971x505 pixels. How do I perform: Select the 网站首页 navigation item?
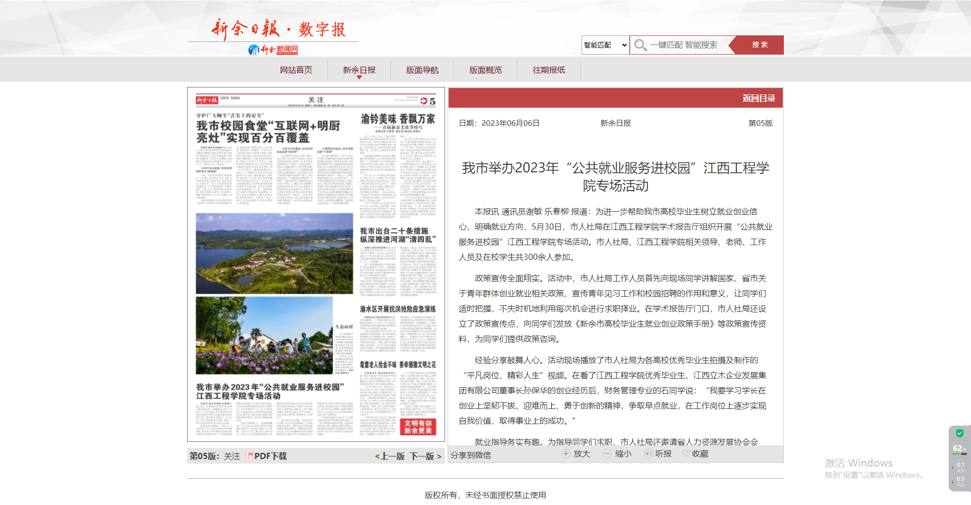pos(296,70)
